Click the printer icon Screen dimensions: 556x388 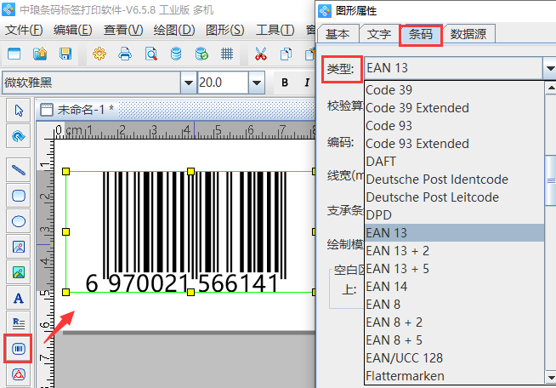[125, 54]
